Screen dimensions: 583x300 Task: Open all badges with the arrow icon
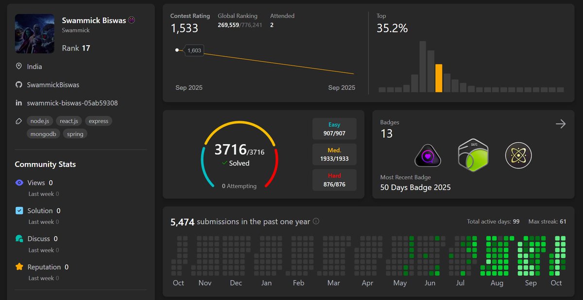(x=561, y=124)
